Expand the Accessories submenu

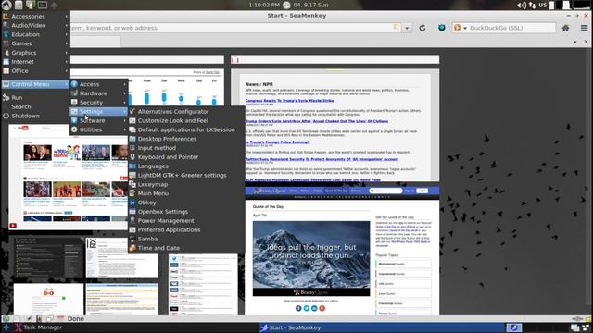tap(35, 17)
